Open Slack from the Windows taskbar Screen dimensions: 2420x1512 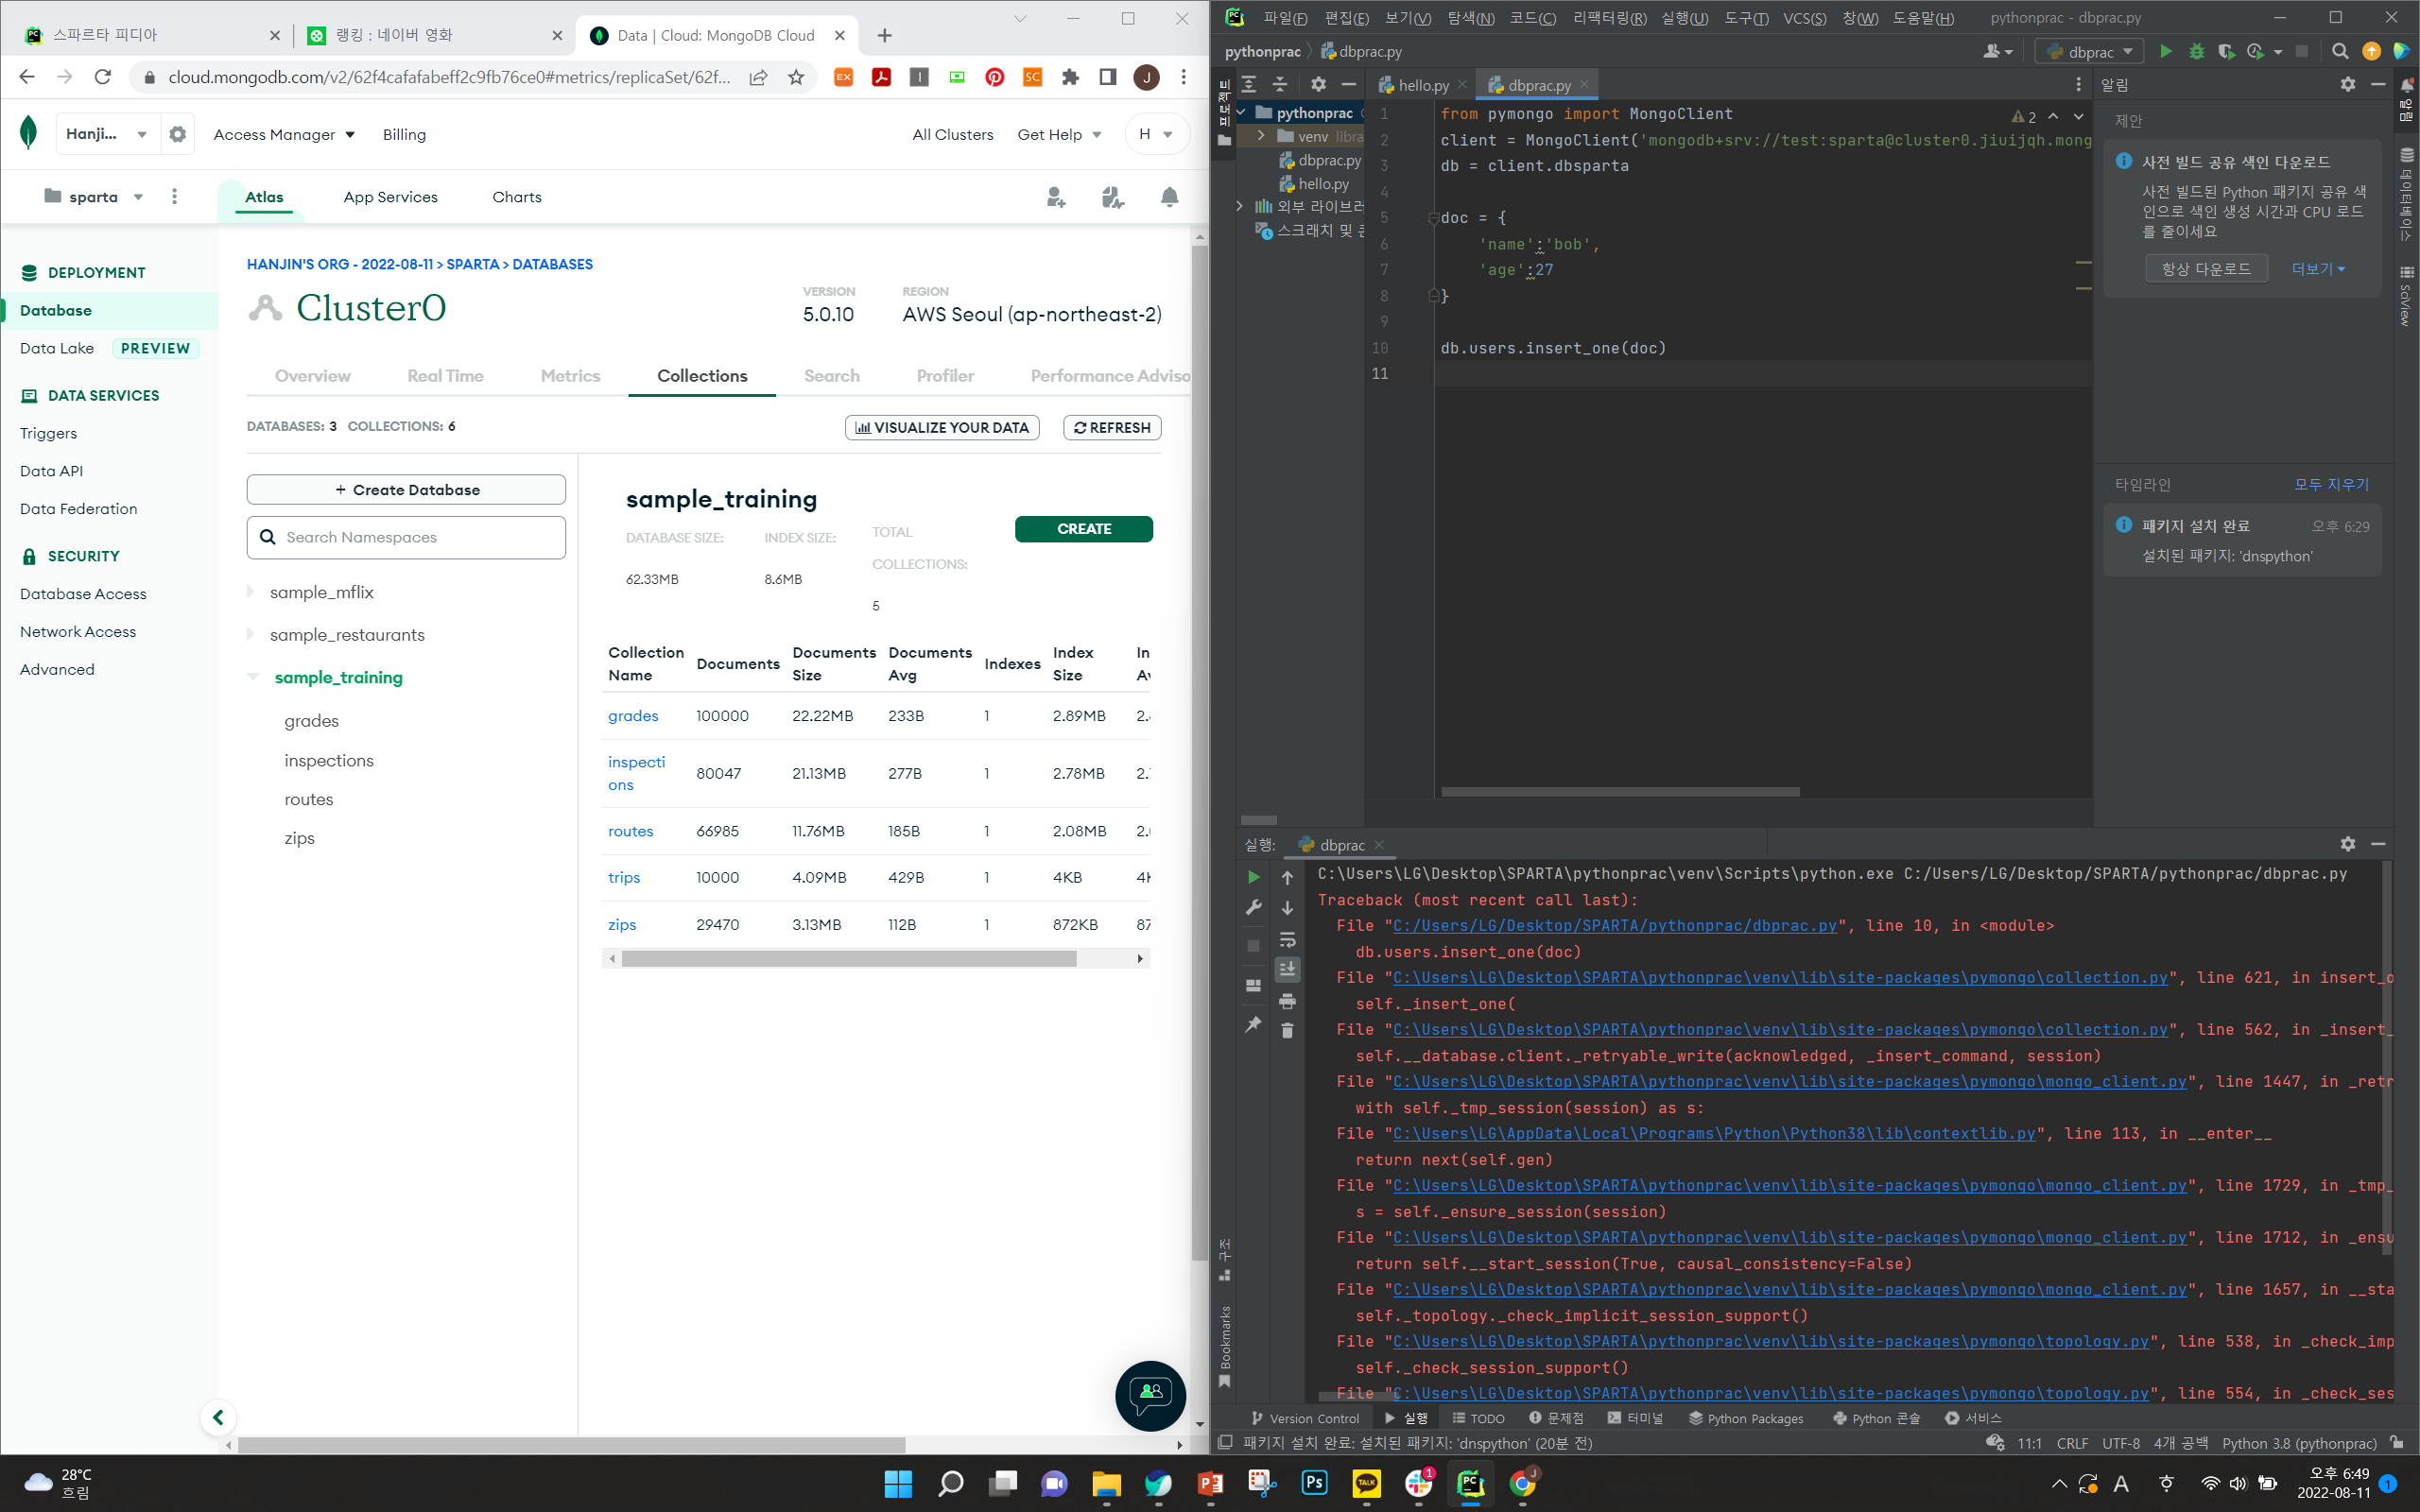pyautogui.click(x=1418, y=1483)
